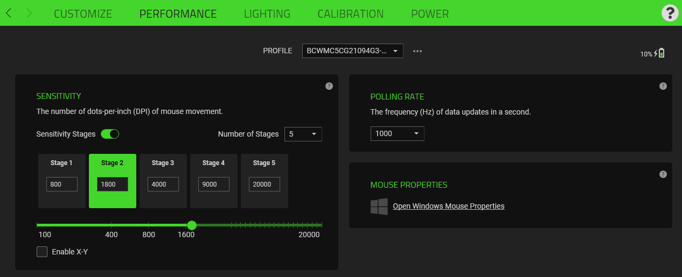The height and width of the screenshot is (277, 682).
Task: Click the Polling Rate panel help icon
Action: coord(663,86)
